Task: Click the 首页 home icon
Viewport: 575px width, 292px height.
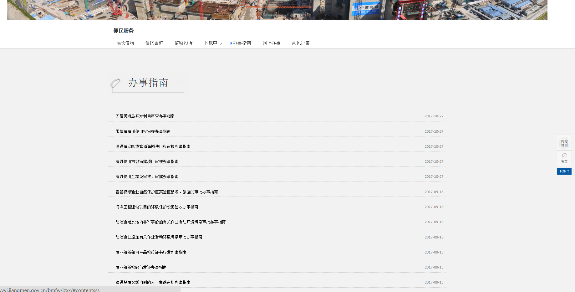Action: [564, 158]
